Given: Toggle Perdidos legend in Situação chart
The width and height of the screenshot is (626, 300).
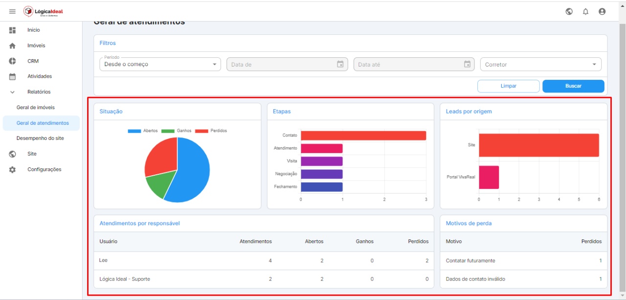Looking at the screenshot, I should [211, 131].
